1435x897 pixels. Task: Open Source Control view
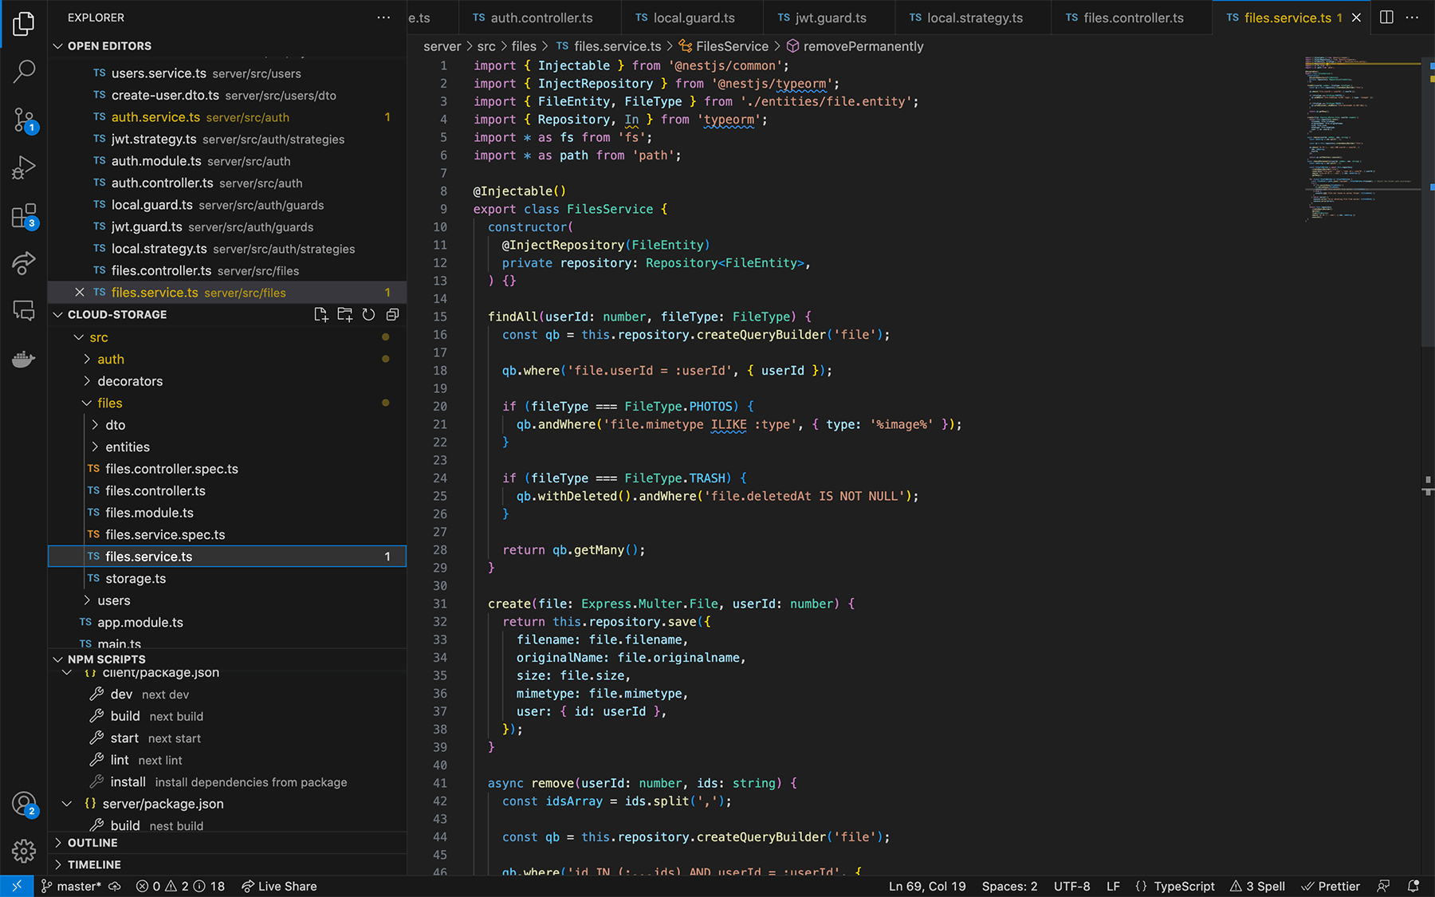(24, 120)
